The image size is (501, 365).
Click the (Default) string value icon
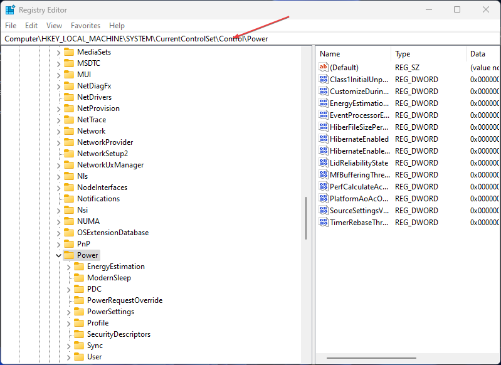[324, 67]
